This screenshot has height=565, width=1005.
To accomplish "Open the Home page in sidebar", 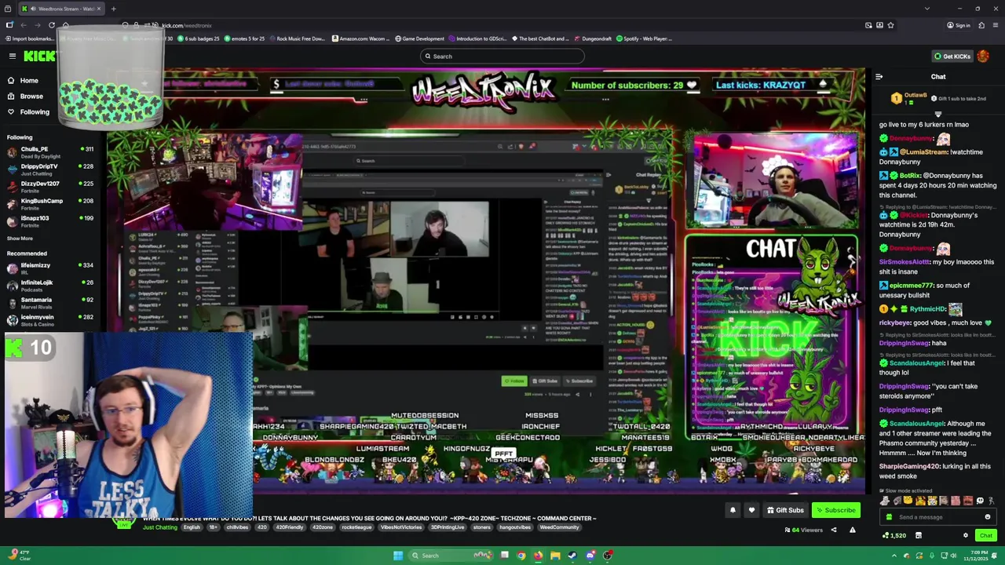I will [28, 80].
